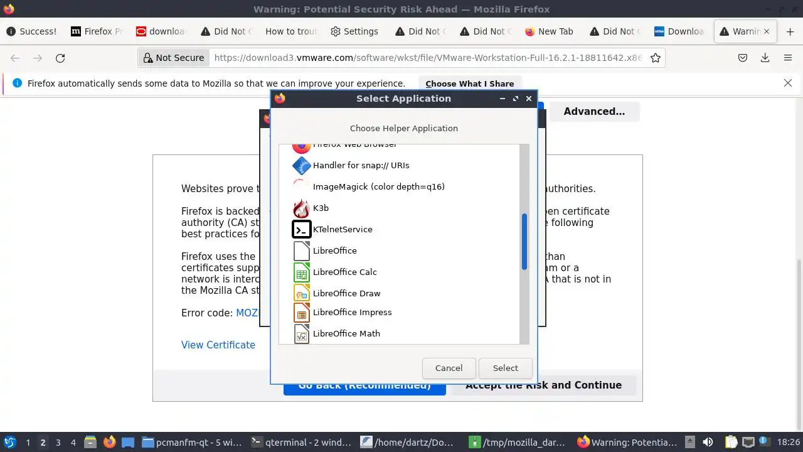The height and width of the screenshot is (452, 803).
Task: Select Handler for snap:// URIs icon
Action: (302, 166)
